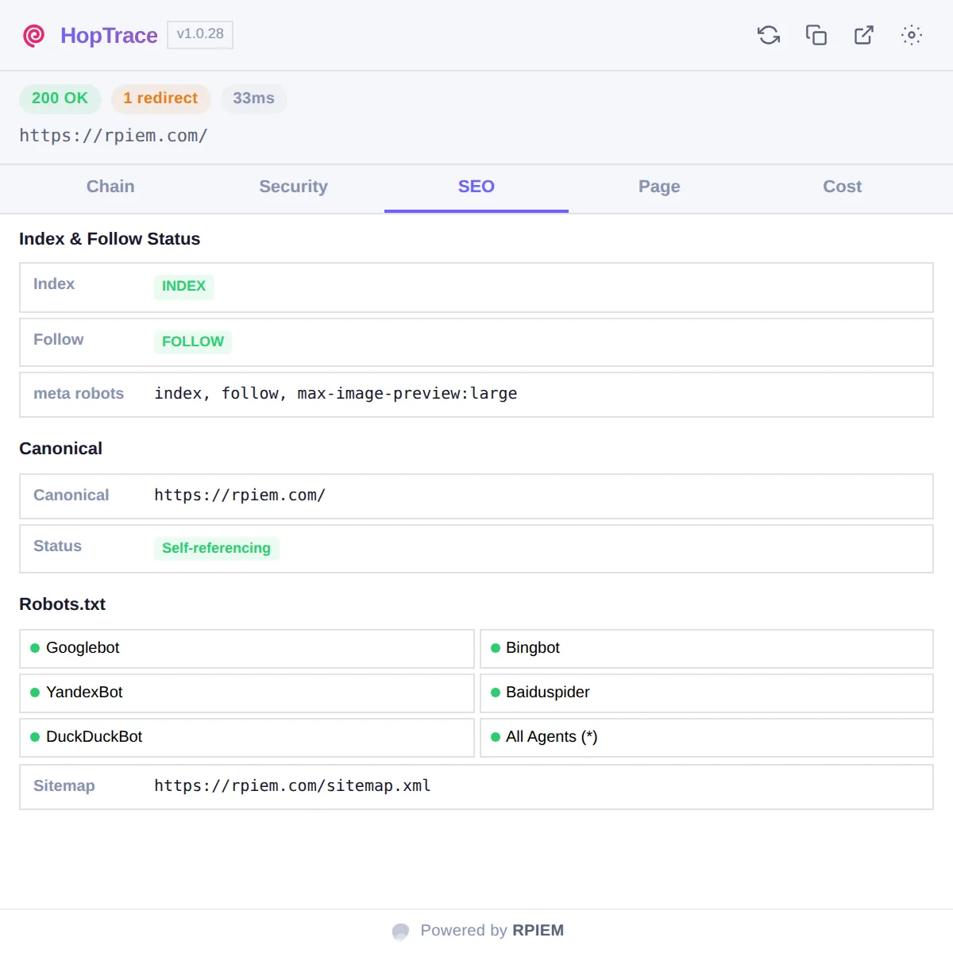Click the Self-referencing status tag
This screenshot has height=953, width=953.
click(216, 548)
